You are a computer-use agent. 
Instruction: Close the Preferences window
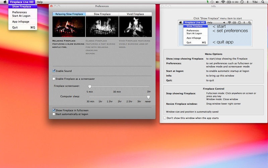coord(51,6)
